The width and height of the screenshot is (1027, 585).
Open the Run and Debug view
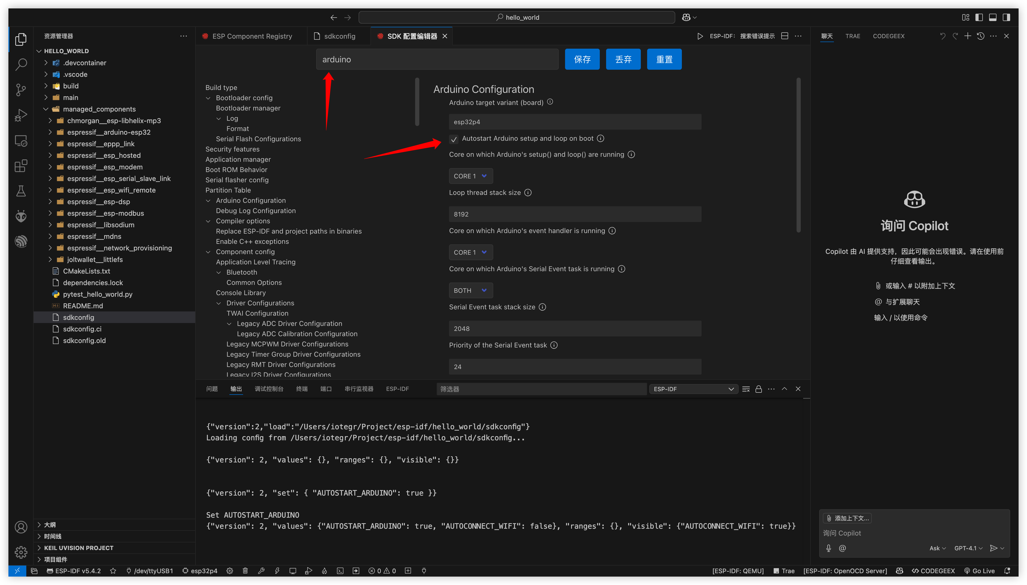click(21, 115)
